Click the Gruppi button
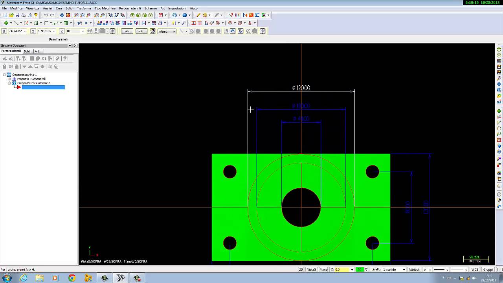Viewport: 503px width, 283px height. pyautogui.click(x=488, y=270)
